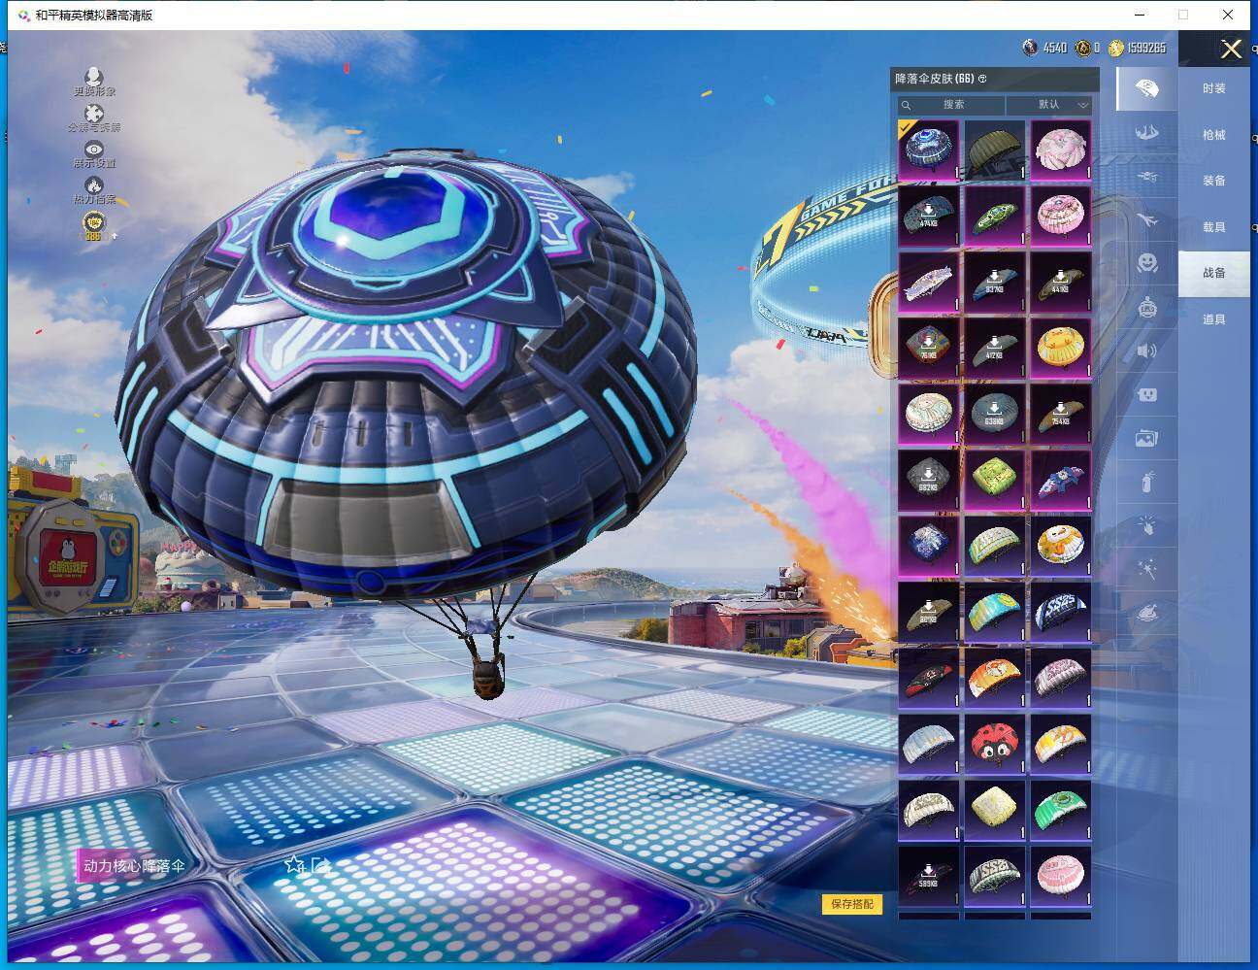Viewport: 1258px width, 970px height.
Task: Select the magic wand effects category icon
Action: [x=1146, y=569]
